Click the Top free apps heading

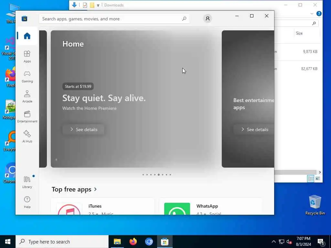71,189
